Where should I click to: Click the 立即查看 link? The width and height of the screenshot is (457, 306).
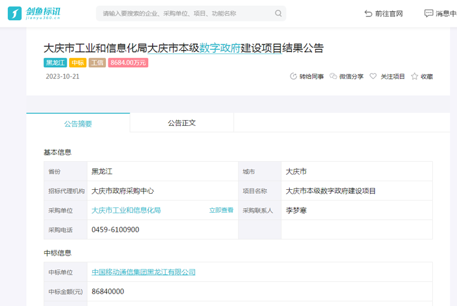(x=221, y=210)
